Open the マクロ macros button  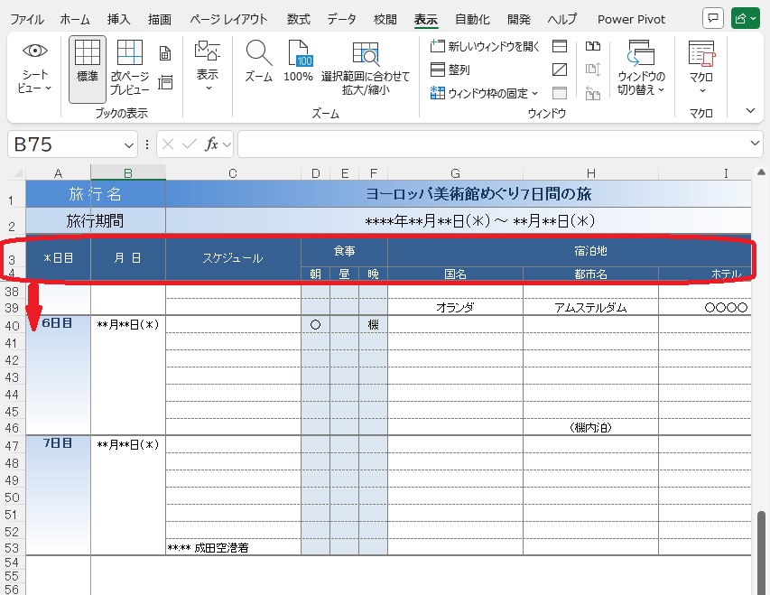(701, 68)
